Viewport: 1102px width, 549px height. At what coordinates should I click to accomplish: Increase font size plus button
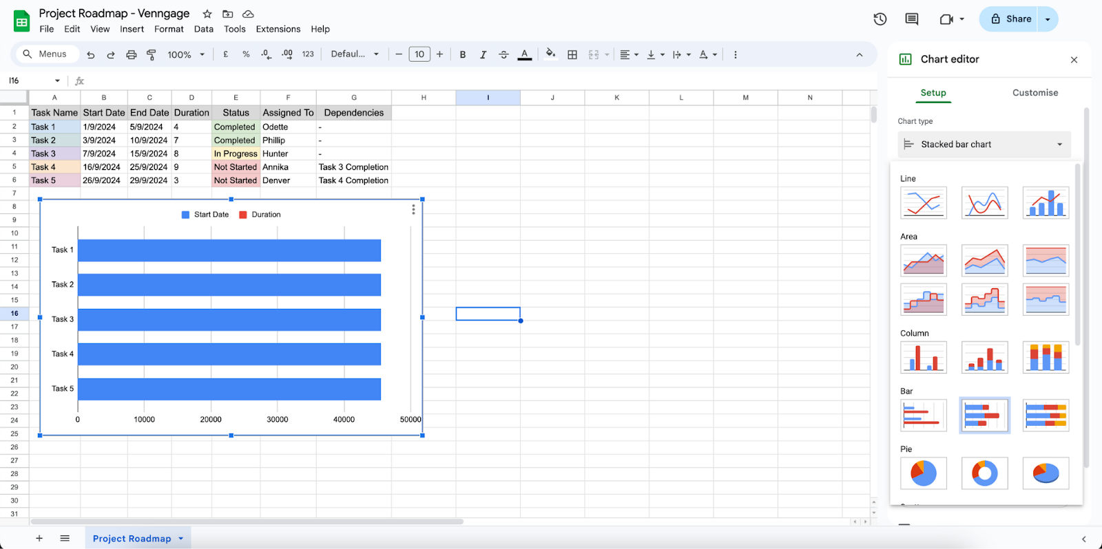(439, 54)
